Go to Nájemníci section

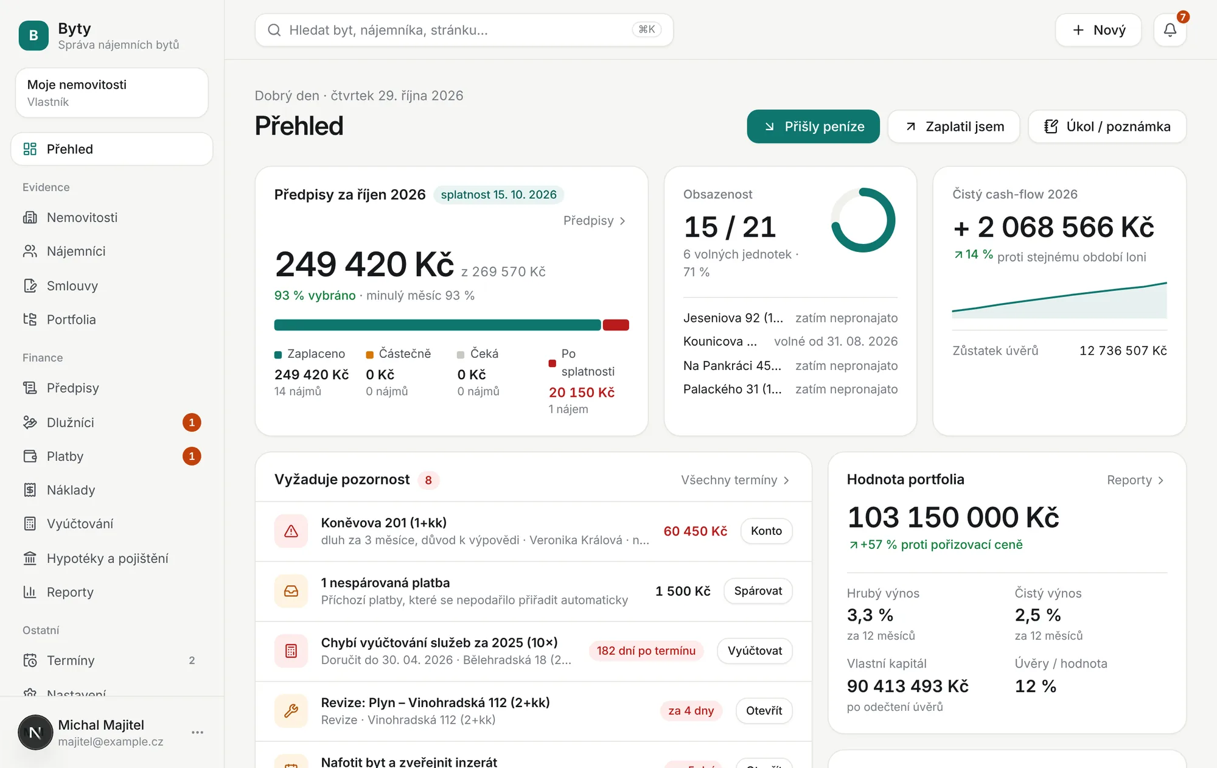coord(111,251)
